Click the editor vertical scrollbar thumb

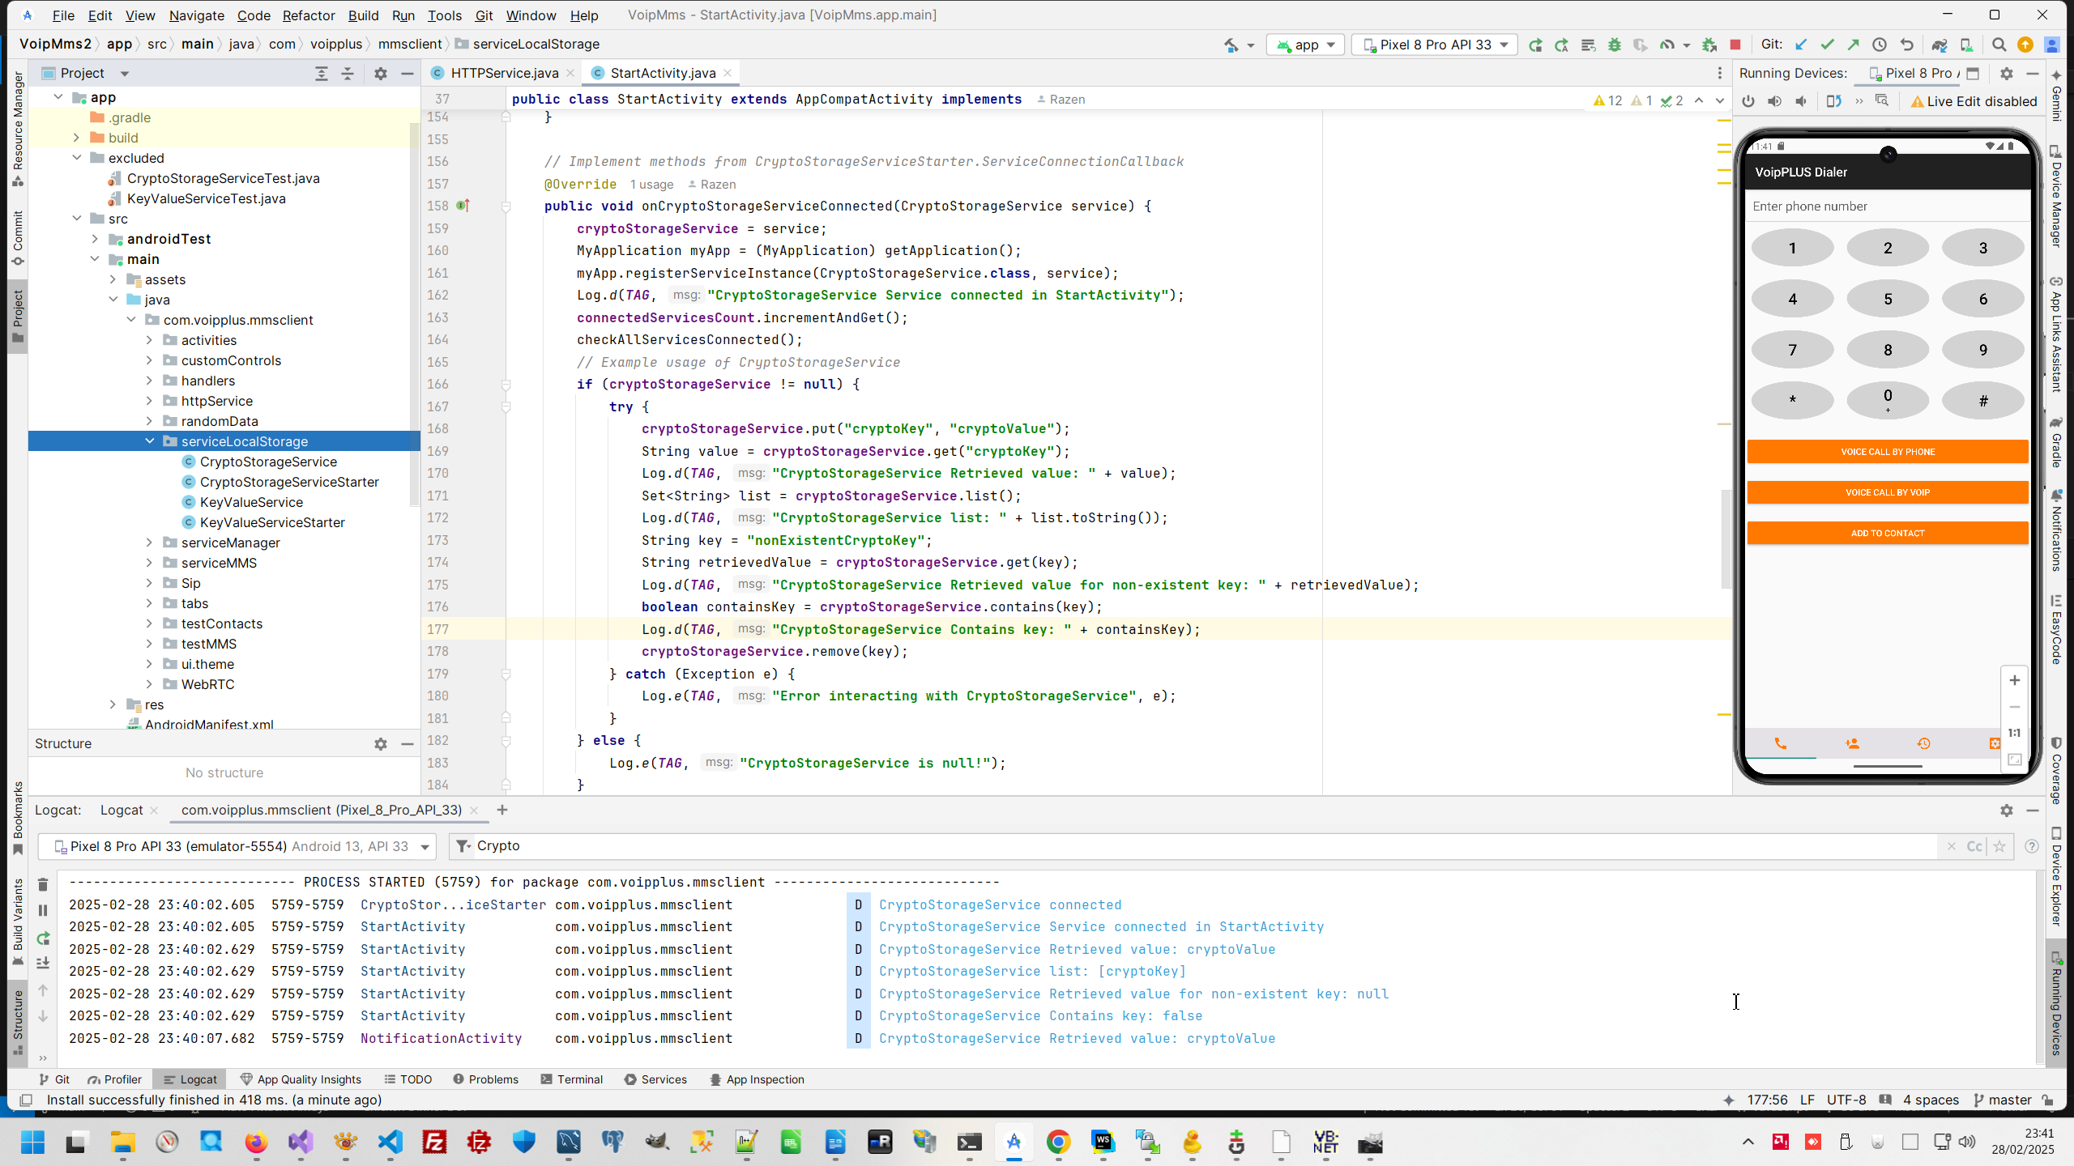click(x=1725, y=538)
